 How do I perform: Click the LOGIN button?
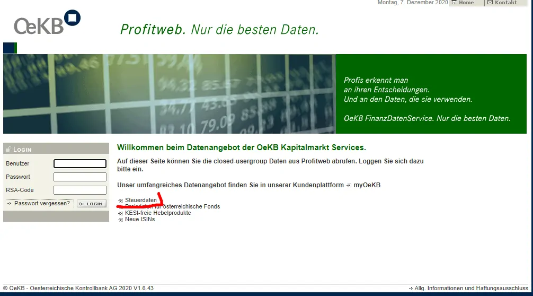pos(92,204)
